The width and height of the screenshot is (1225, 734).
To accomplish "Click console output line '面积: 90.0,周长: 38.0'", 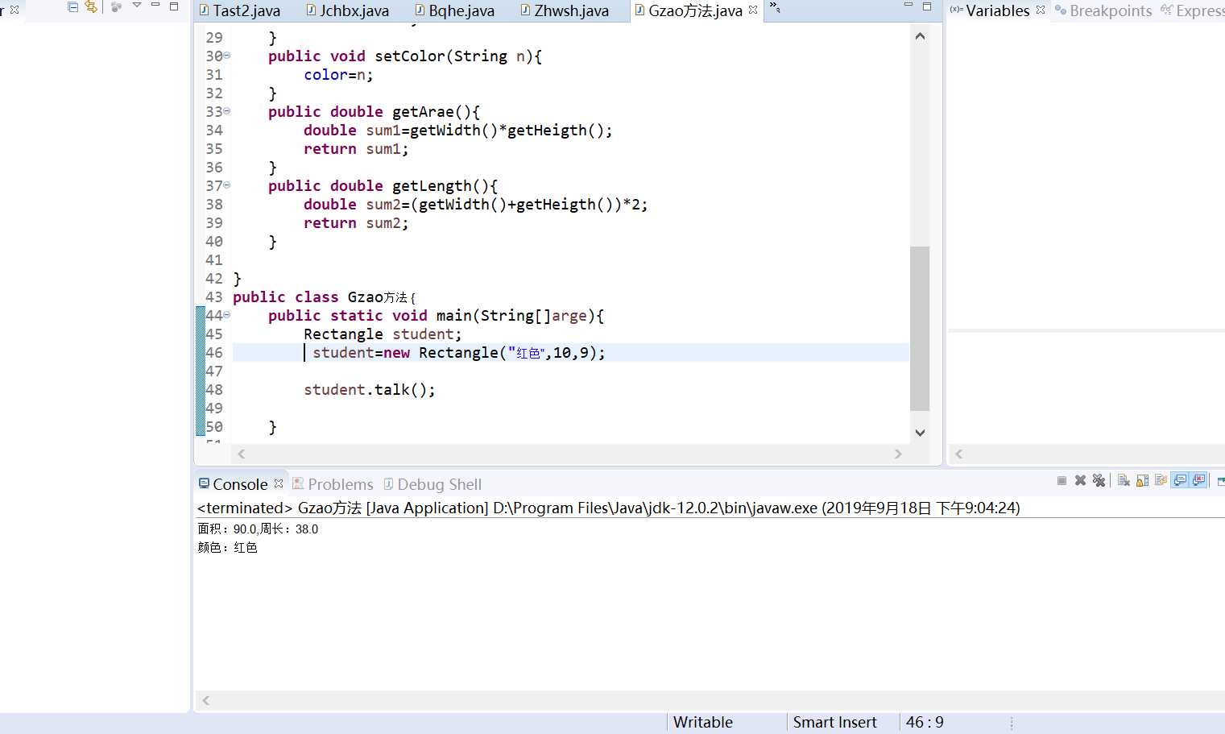I will tap(258, 529).
